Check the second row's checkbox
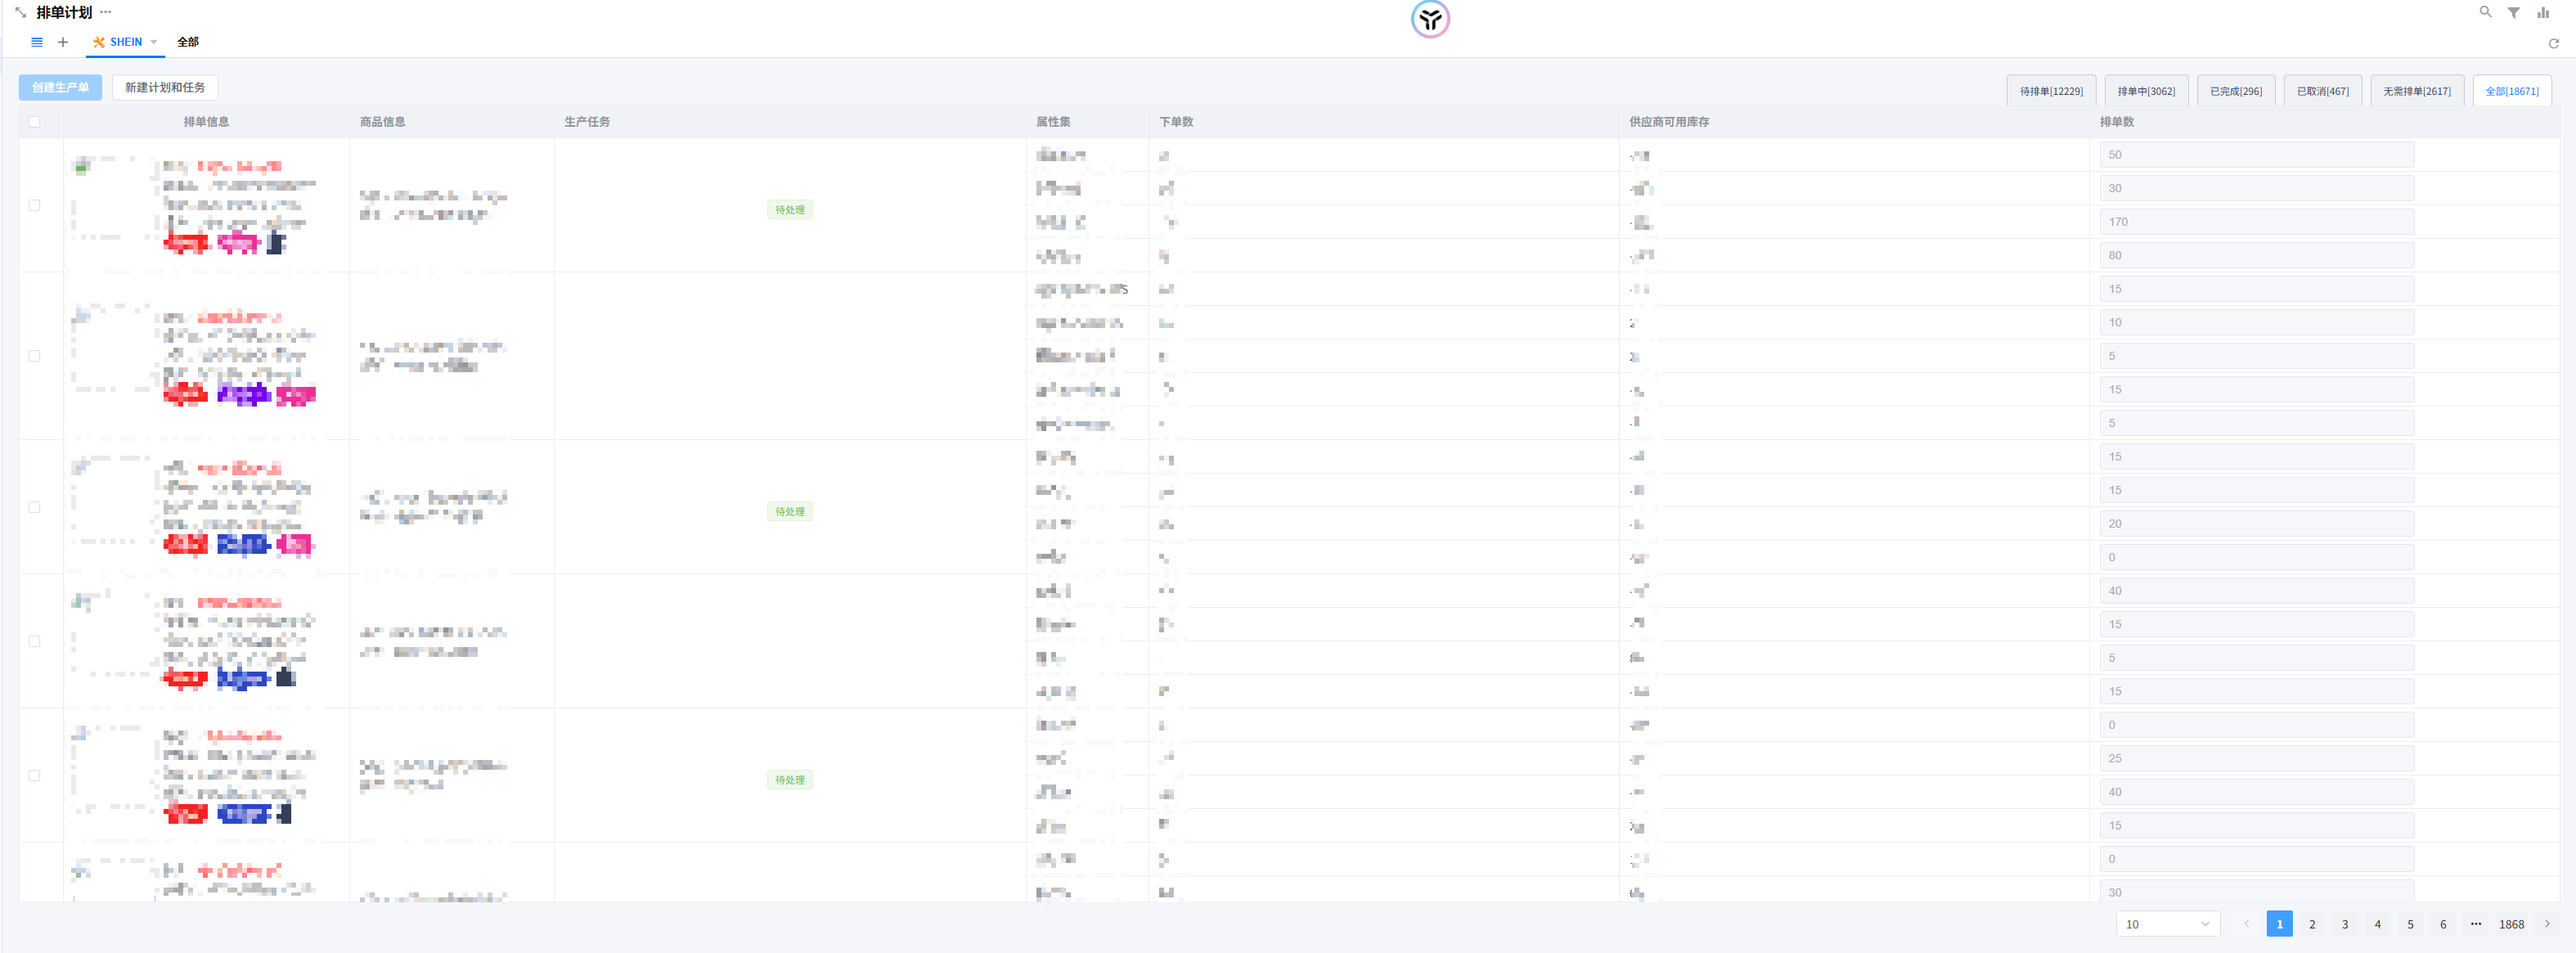The image size is (2576, 953). coord(35,356)
